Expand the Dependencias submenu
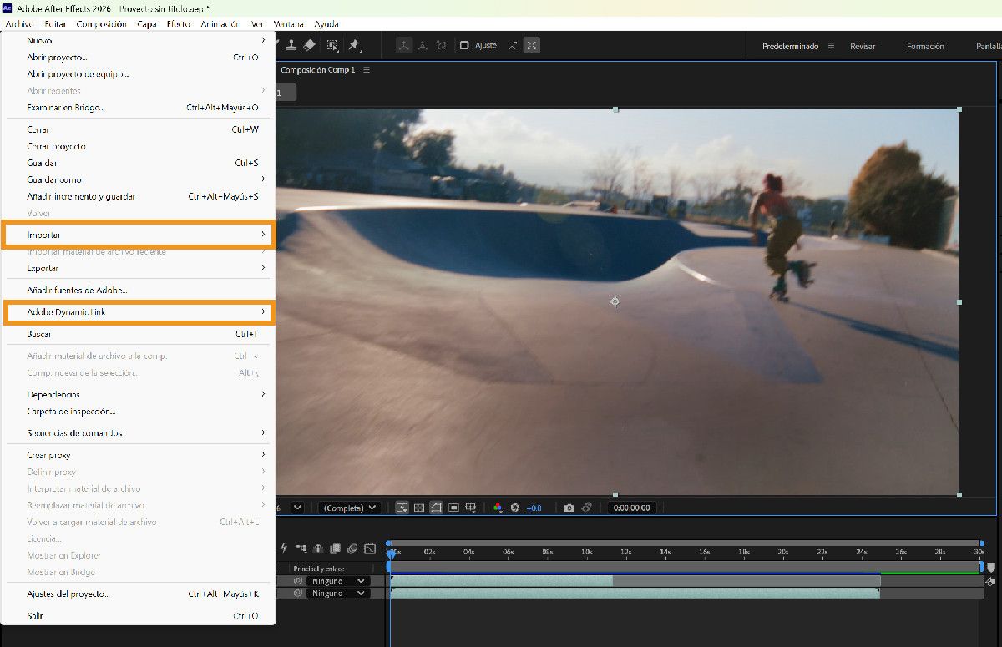Viewport: 1002px width, 647px height. 139,394
